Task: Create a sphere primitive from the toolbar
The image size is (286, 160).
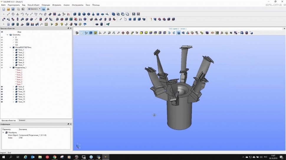Action: (x=84, y=14)
